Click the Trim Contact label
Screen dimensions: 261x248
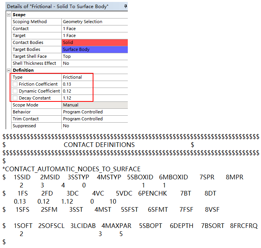coord(25,119)
